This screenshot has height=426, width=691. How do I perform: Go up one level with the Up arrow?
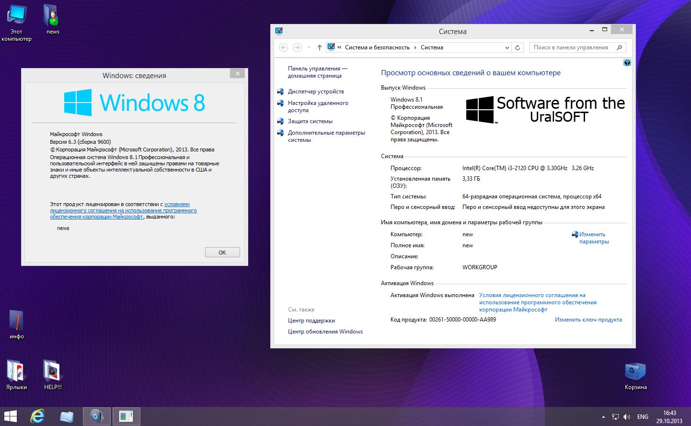tap(320, 47)
